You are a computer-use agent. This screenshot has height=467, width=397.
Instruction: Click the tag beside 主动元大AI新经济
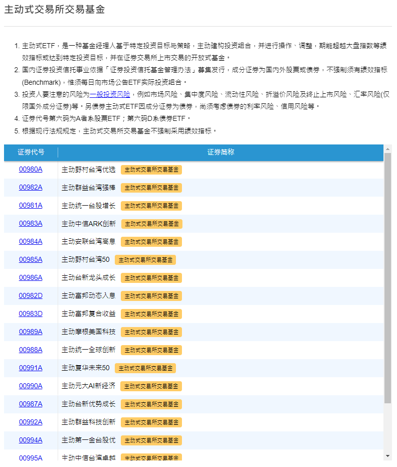tap(151, 386)
